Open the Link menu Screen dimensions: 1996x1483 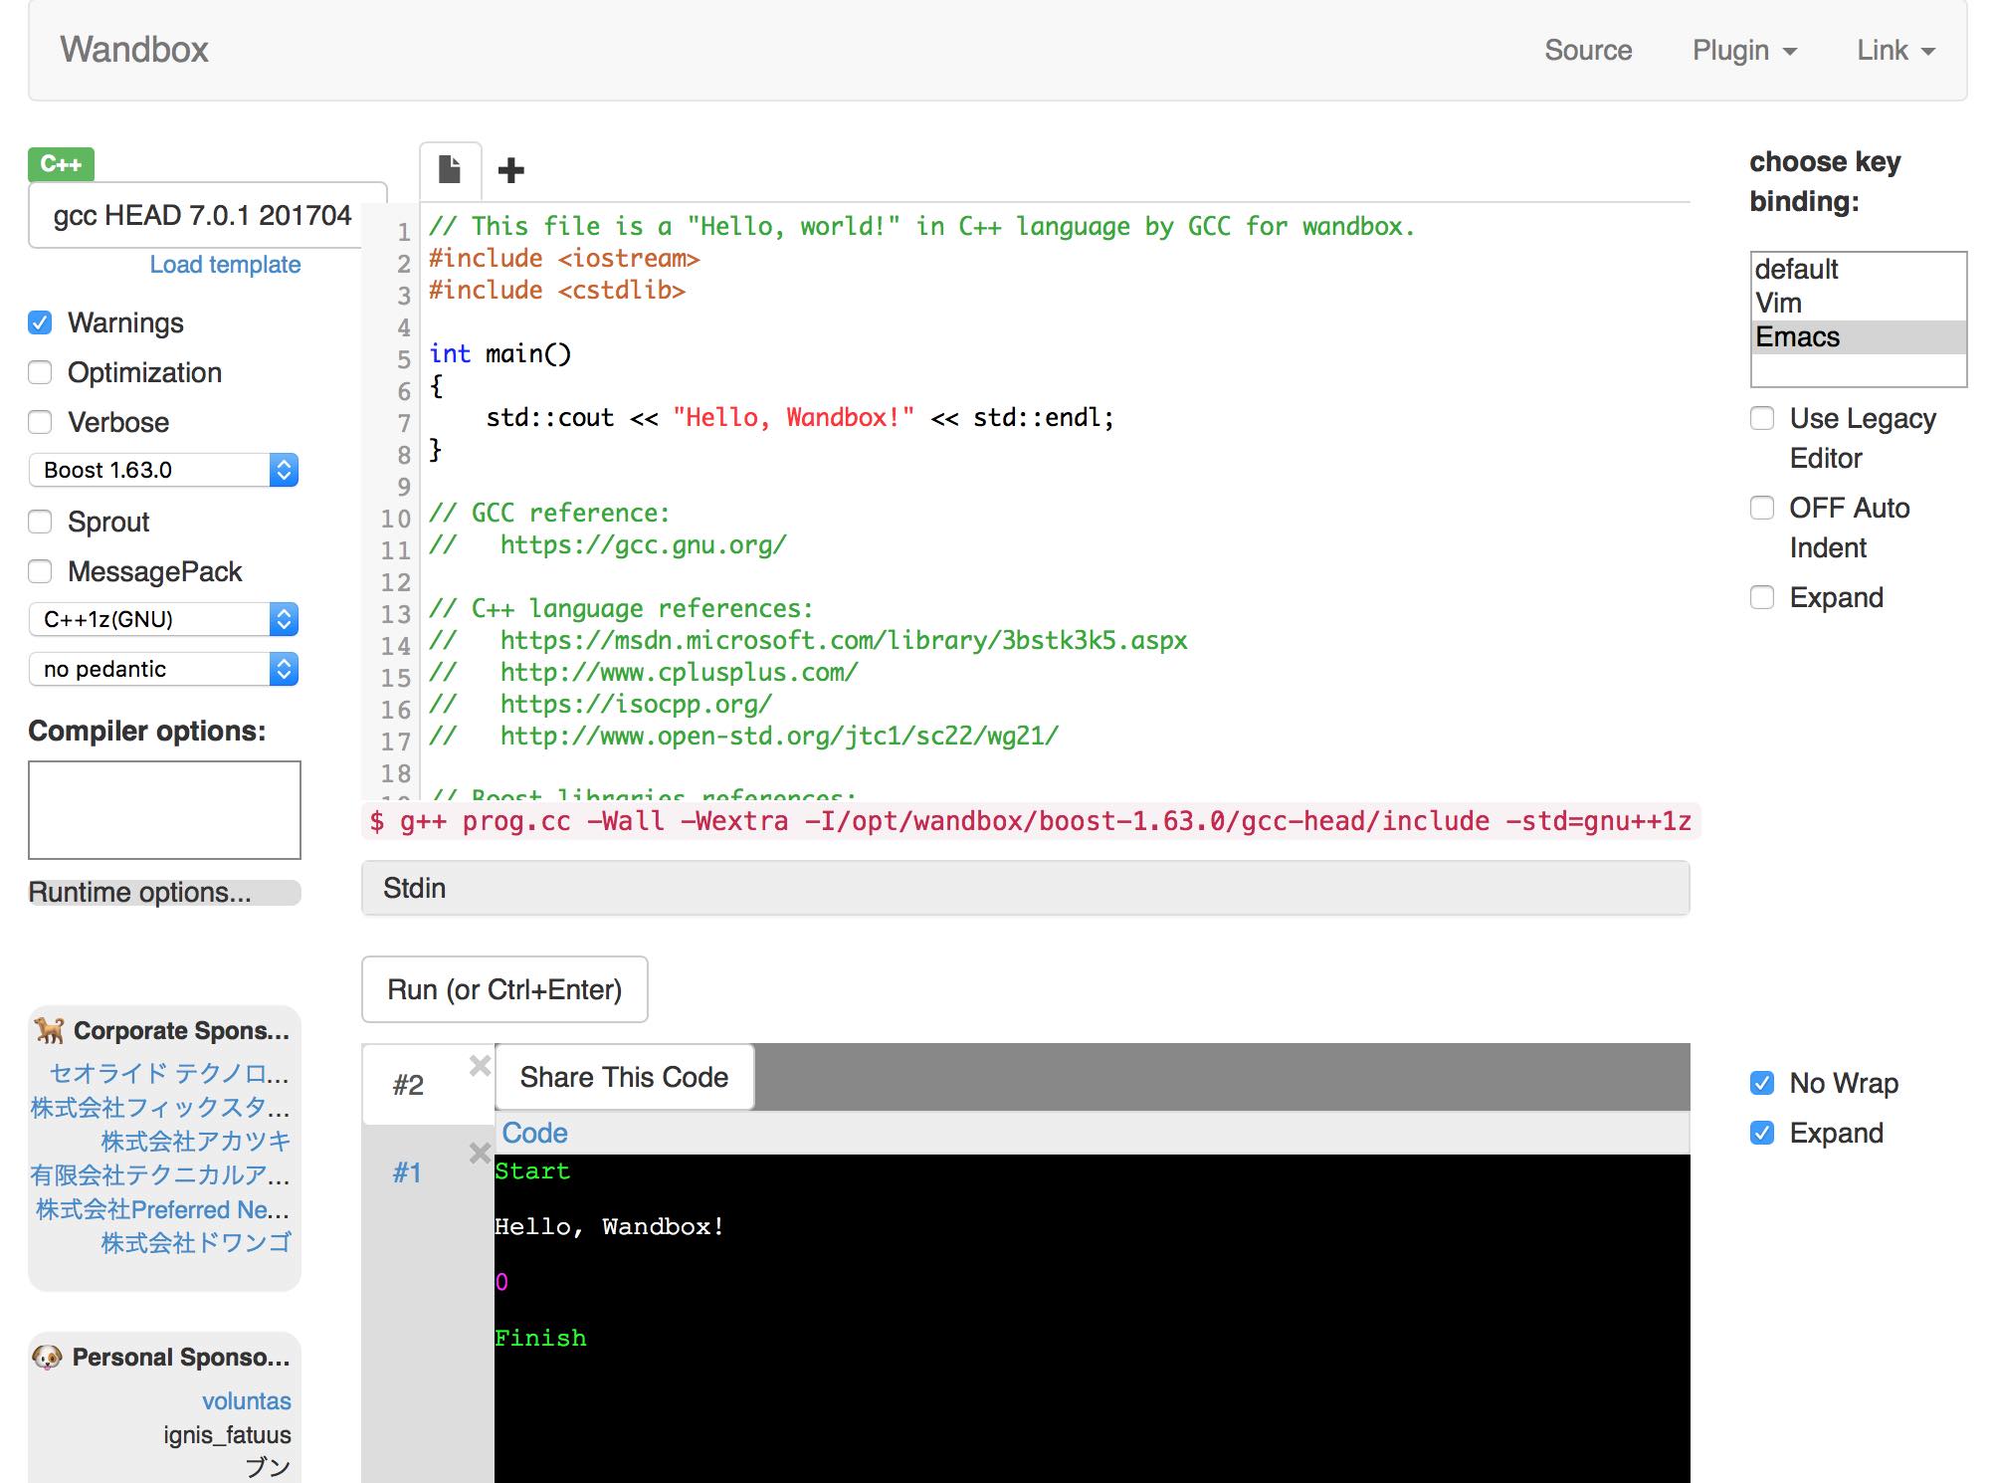coord(1894,50)
